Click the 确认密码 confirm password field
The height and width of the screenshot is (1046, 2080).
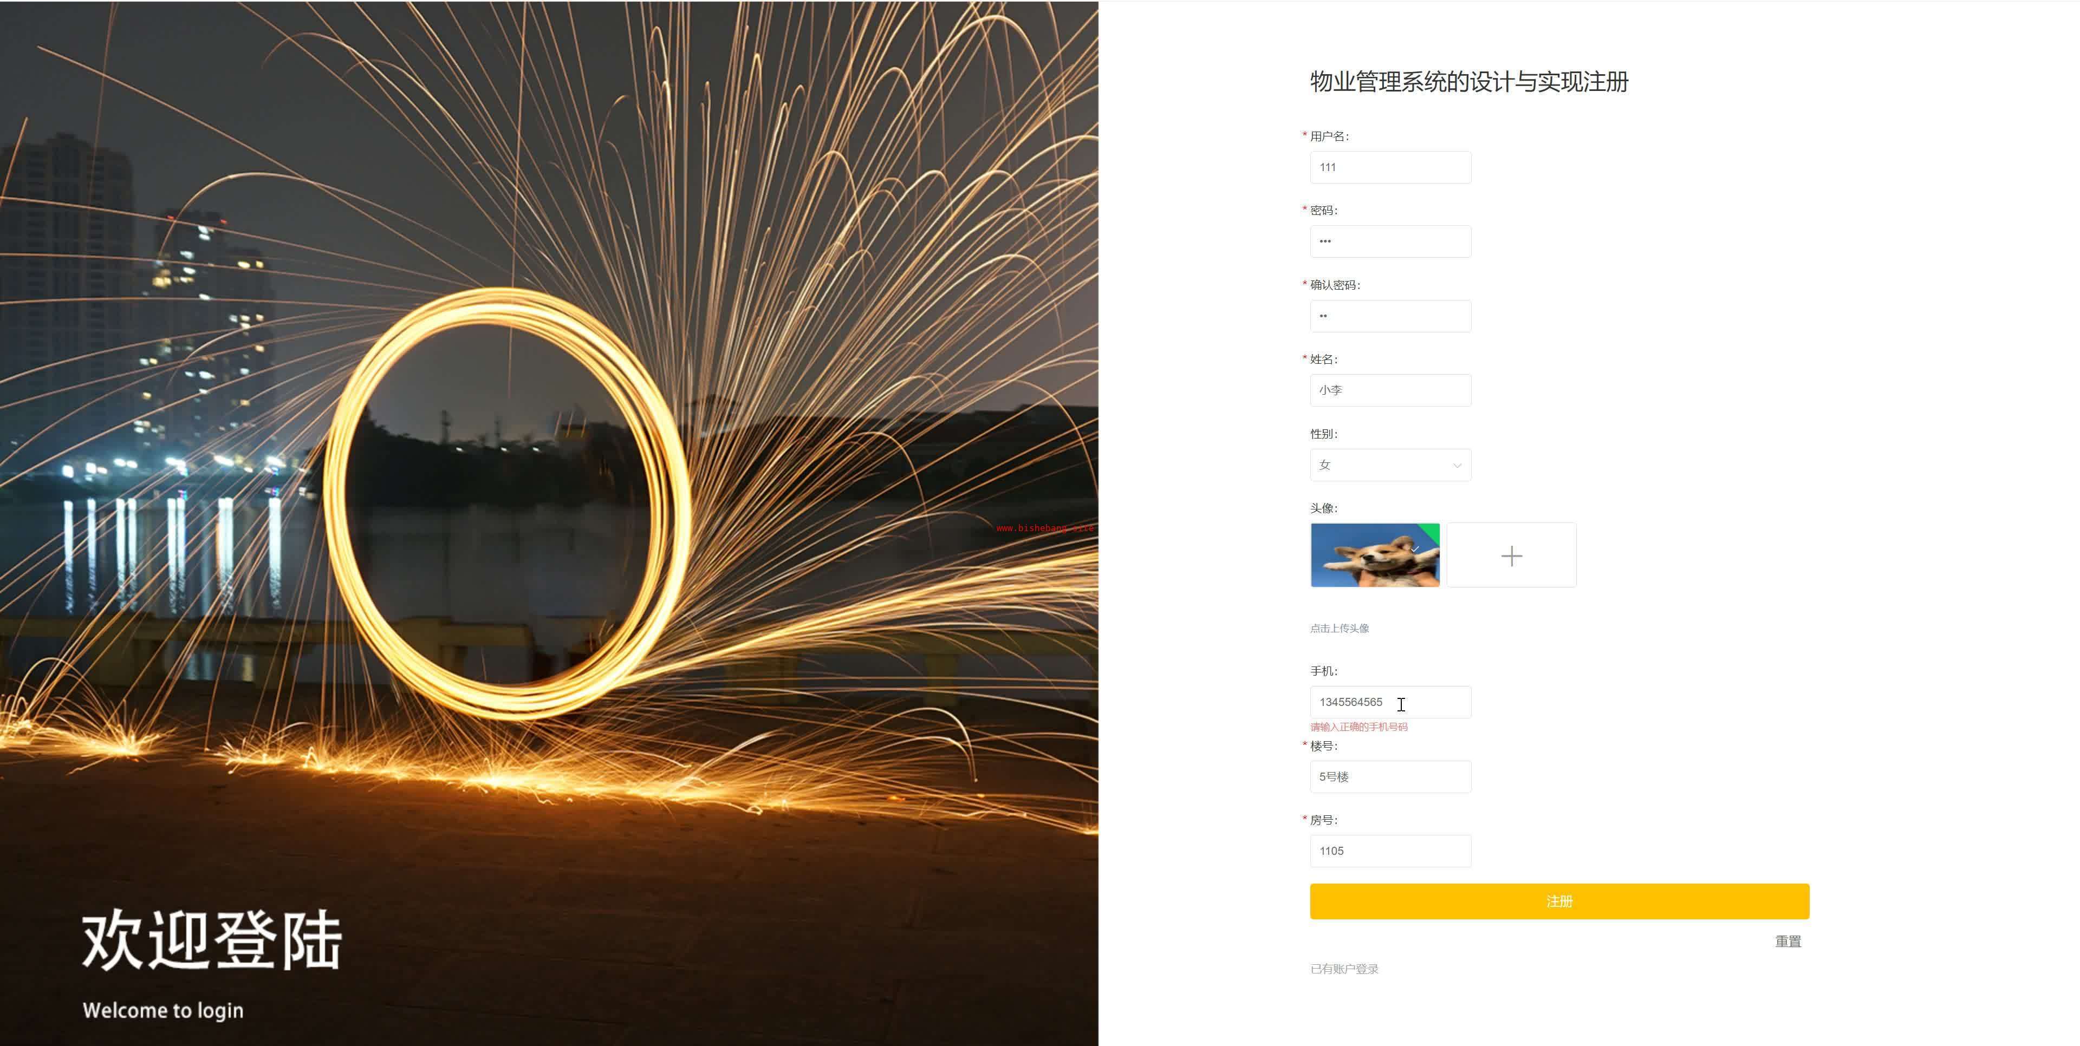1389,316
